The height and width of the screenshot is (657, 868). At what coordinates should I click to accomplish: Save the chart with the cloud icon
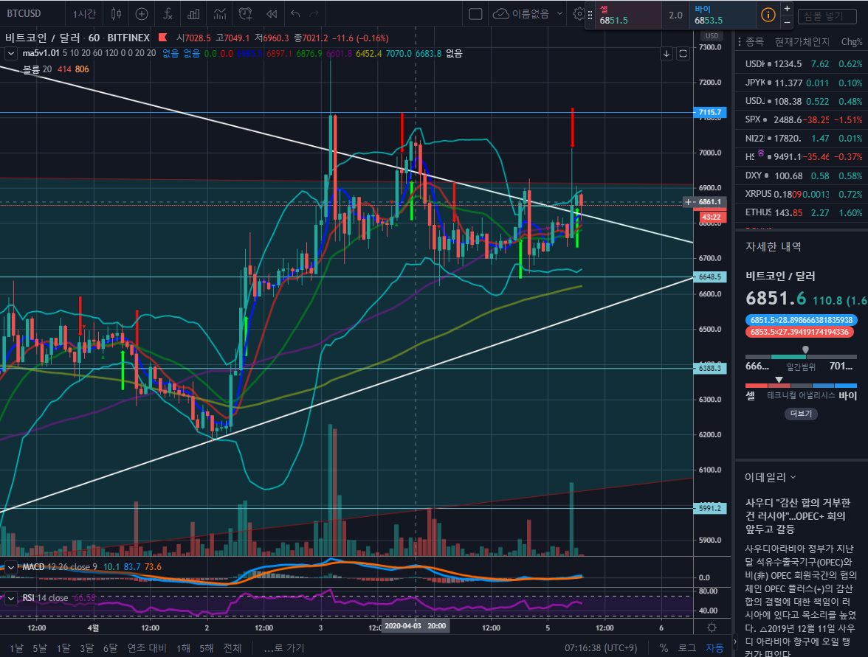click(x=500, y=14)
